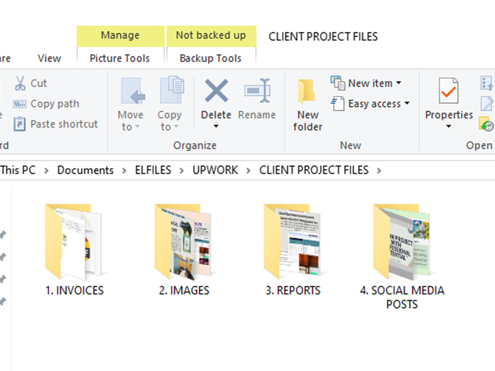The width and height of the screenshot is (495, 371).
Task: Click the Copy path icon
Action: pyautogui.click(x=19, y=104)
